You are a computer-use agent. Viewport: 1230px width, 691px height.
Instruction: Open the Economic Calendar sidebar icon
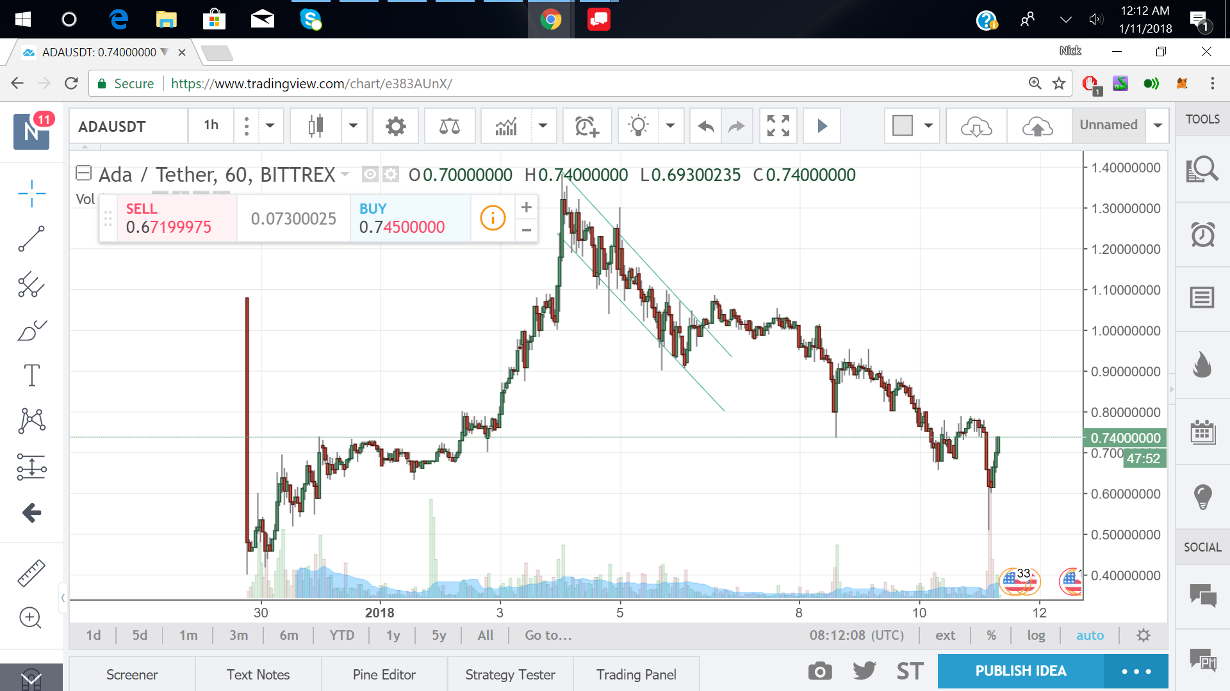pyautogui.click(x=1202, y=433)
